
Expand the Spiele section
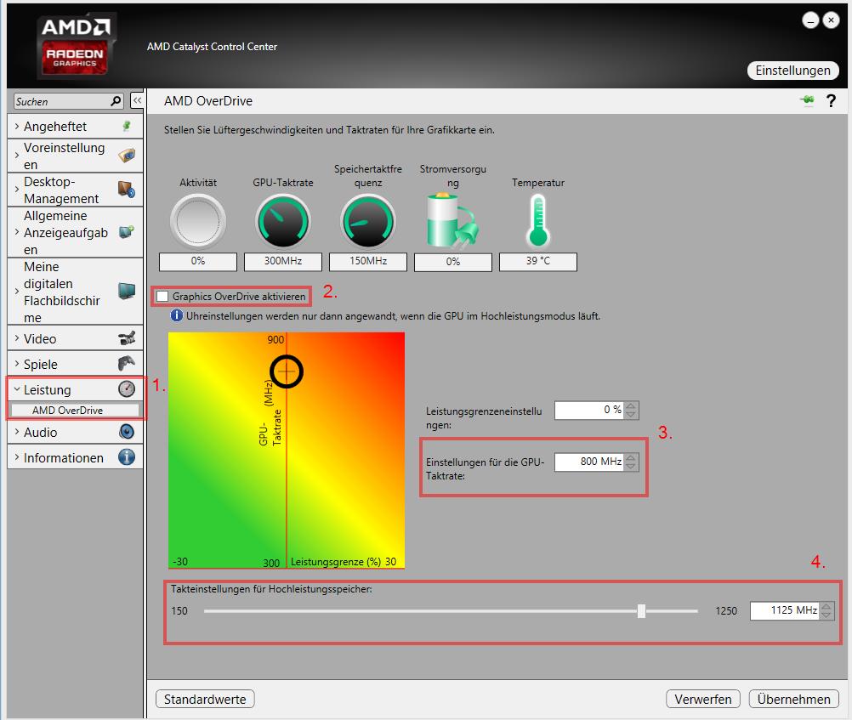17,364
